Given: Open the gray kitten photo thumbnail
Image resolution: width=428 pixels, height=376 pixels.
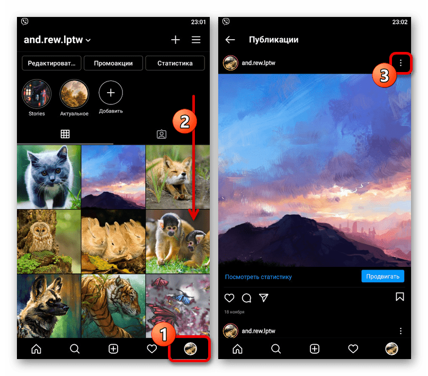Looking at the screenshot, I should [49, 177].
